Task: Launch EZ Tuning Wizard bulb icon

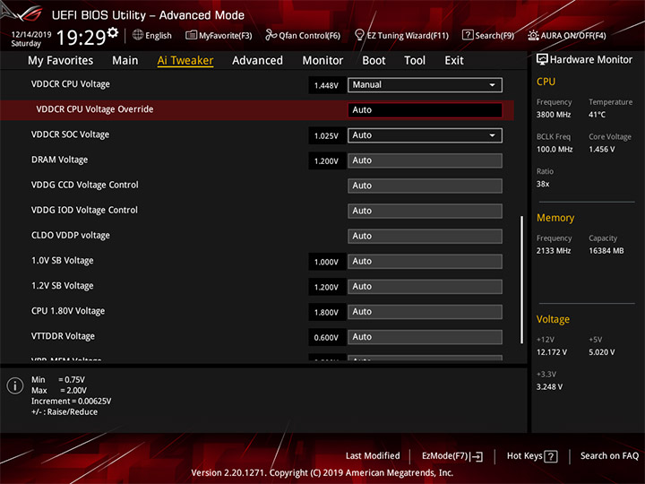Action: [x=359, y=35]
